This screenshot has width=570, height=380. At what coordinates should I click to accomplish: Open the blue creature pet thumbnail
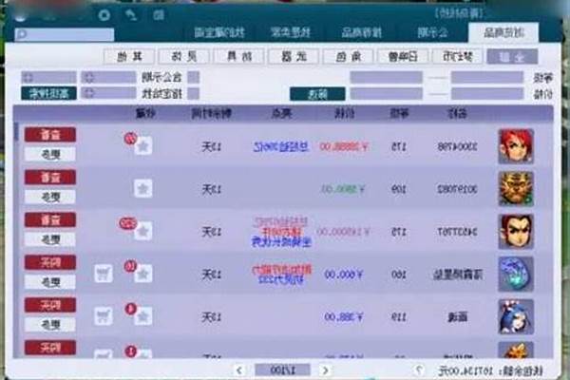point(516,316)
